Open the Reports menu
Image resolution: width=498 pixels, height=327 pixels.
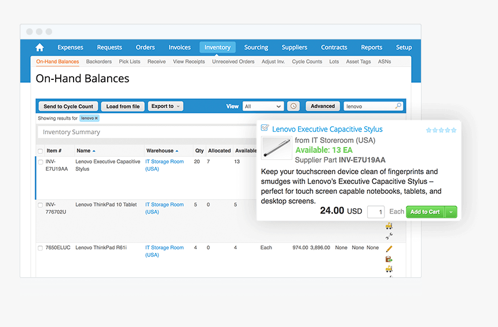372,47
